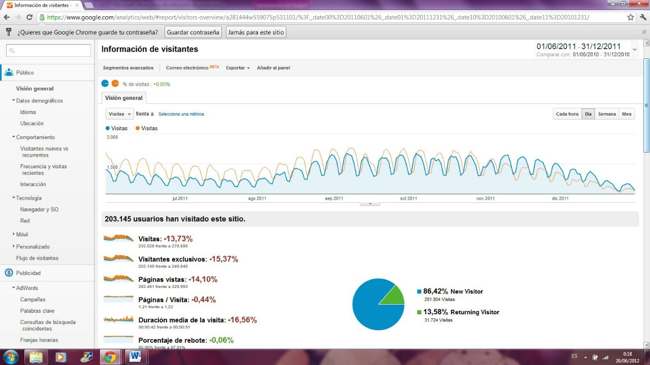Switch chart granularity to Semana
The image size is (650, 365).
(x=606, y=114)
